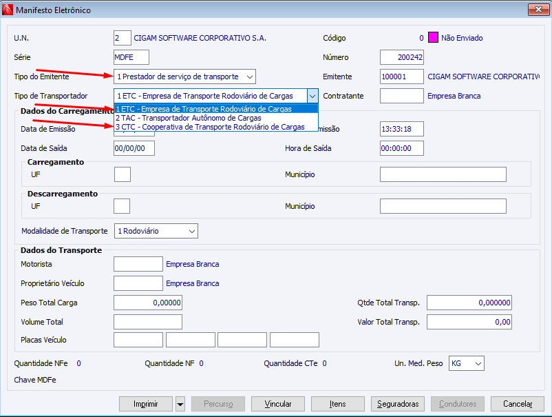
Task: Click the Código value 0
Action: pos(421,38)
